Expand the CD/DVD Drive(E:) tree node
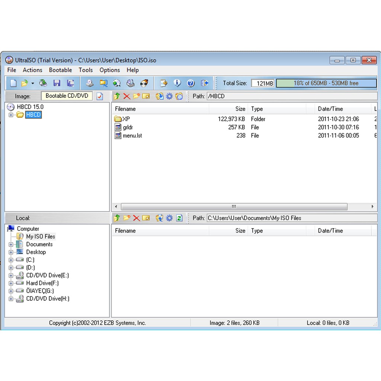The height and width of the screenshot is (381, 381). coord(11,276)
